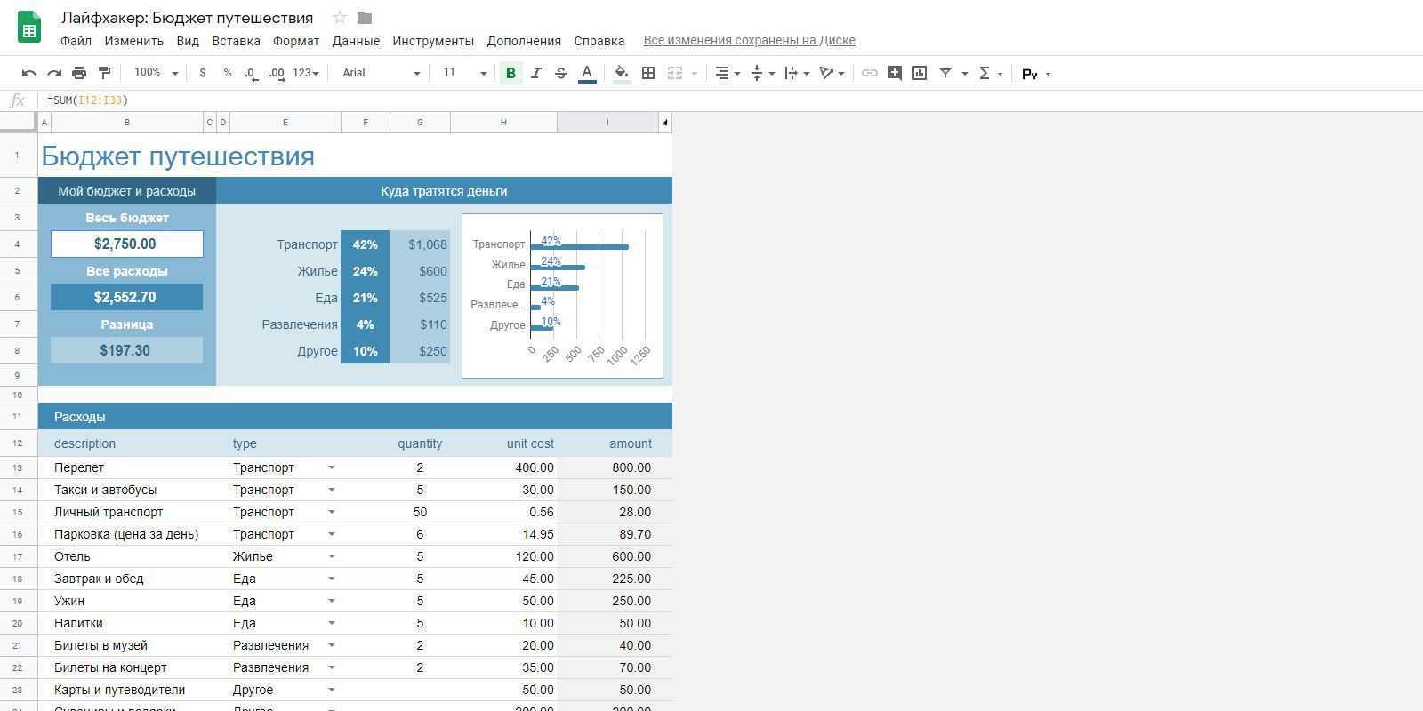Click the undo arrow in the toolbar
Image resolution: width=1423 pixels, height=711 pixels.
pyautogui.click(x=28, y=73)
